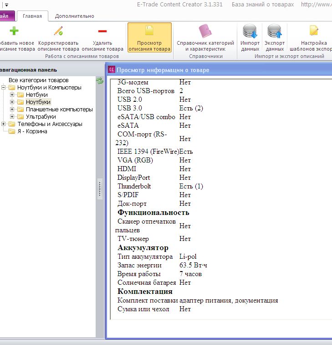Click the green refresh icon in navigation panel
This screenshot has width=332, height=345.
click(x=100, y=81)
